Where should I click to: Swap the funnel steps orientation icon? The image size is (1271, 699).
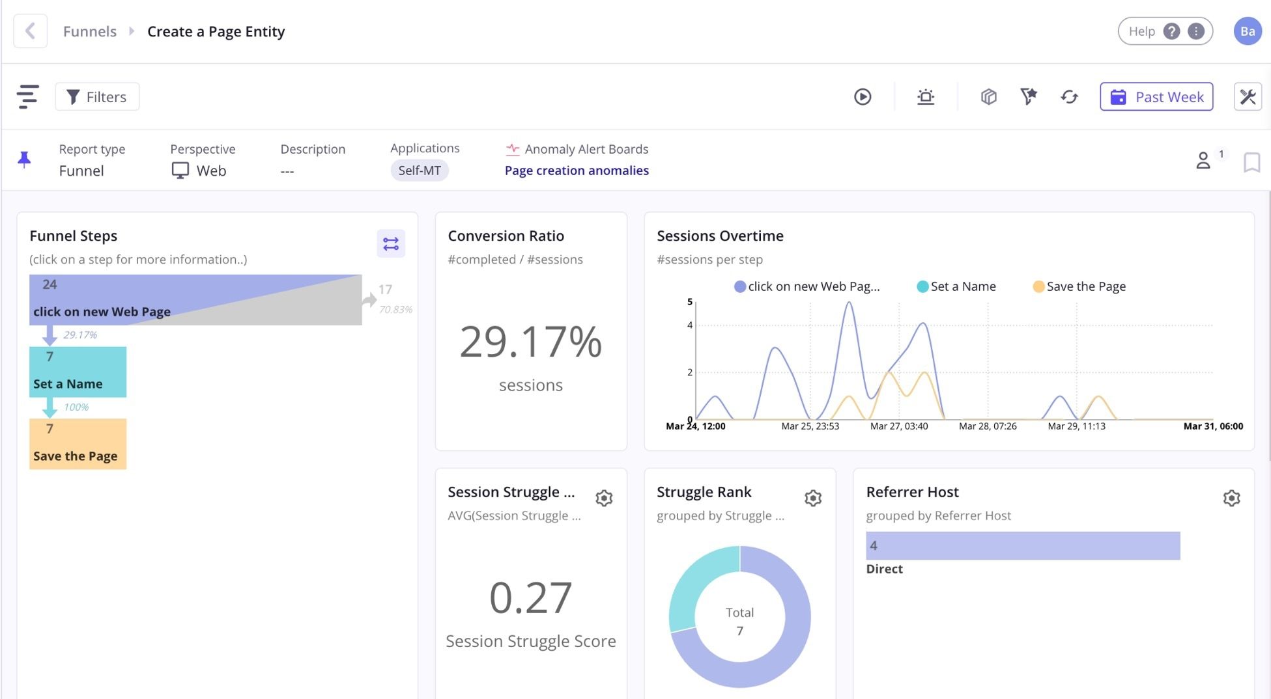click(391, 244)
